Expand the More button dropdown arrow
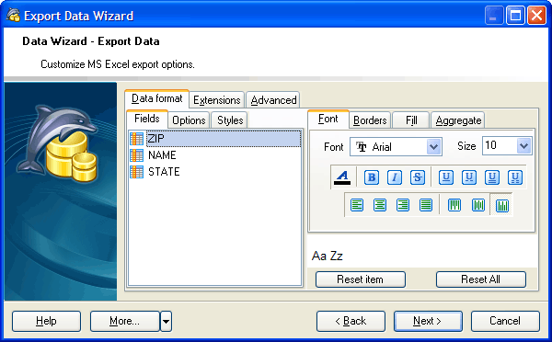552x342 pixels. 167,321
